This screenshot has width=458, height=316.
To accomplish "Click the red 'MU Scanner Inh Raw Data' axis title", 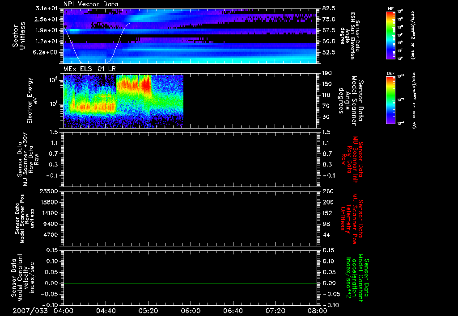I will 352,159.
